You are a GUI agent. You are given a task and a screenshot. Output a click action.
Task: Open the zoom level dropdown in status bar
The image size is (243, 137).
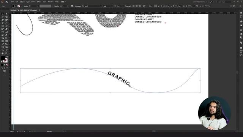click(x=17, y=131)
